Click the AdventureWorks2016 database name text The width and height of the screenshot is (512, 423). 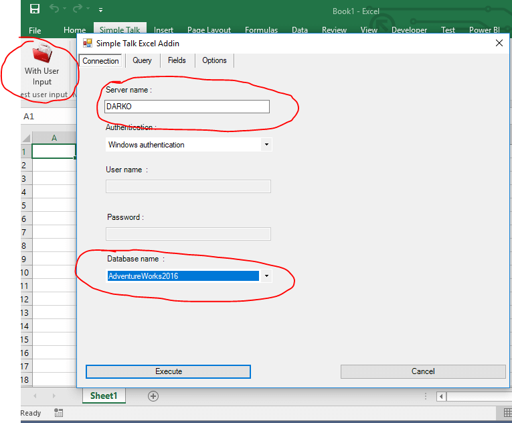click(x=143, y=276)
